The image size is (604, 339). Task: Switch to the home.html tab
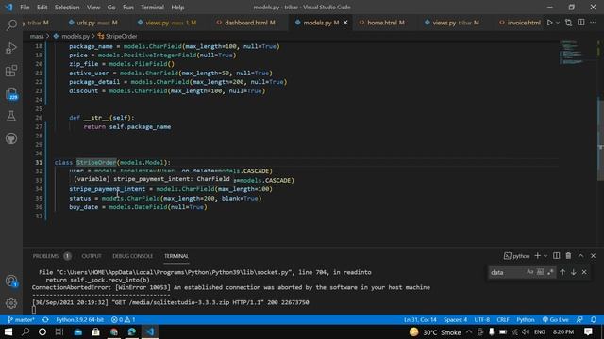click(x=383, y=23)
